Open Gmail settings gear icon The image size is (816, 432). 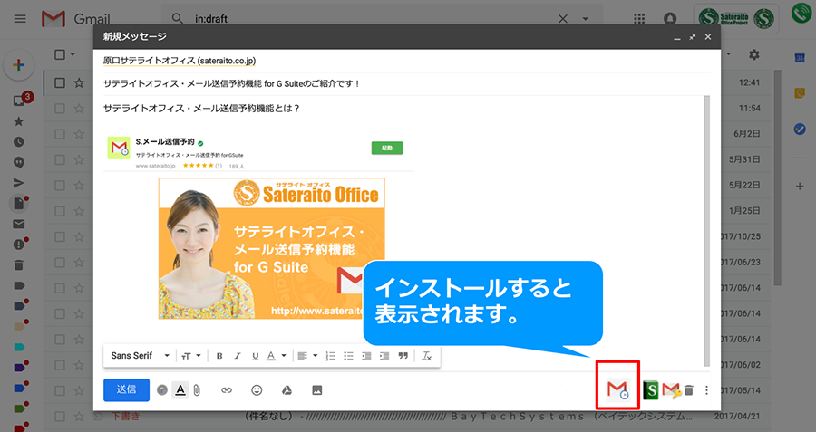(754, 54)
